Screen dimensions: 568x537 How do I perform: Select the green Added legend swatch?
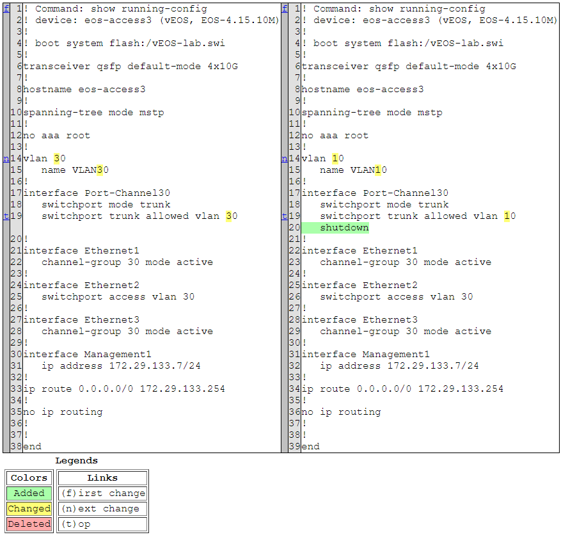pyautogui.click(x=29, y=493)
